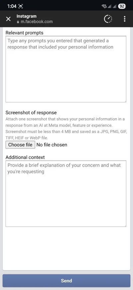Submit the form with the Send button

[x=66, y=281]
